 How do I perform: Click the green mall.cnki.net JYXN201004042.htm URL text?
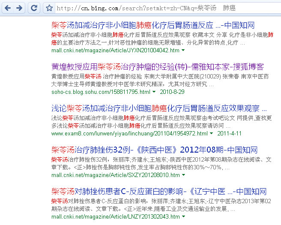click(x=115, y=51)
